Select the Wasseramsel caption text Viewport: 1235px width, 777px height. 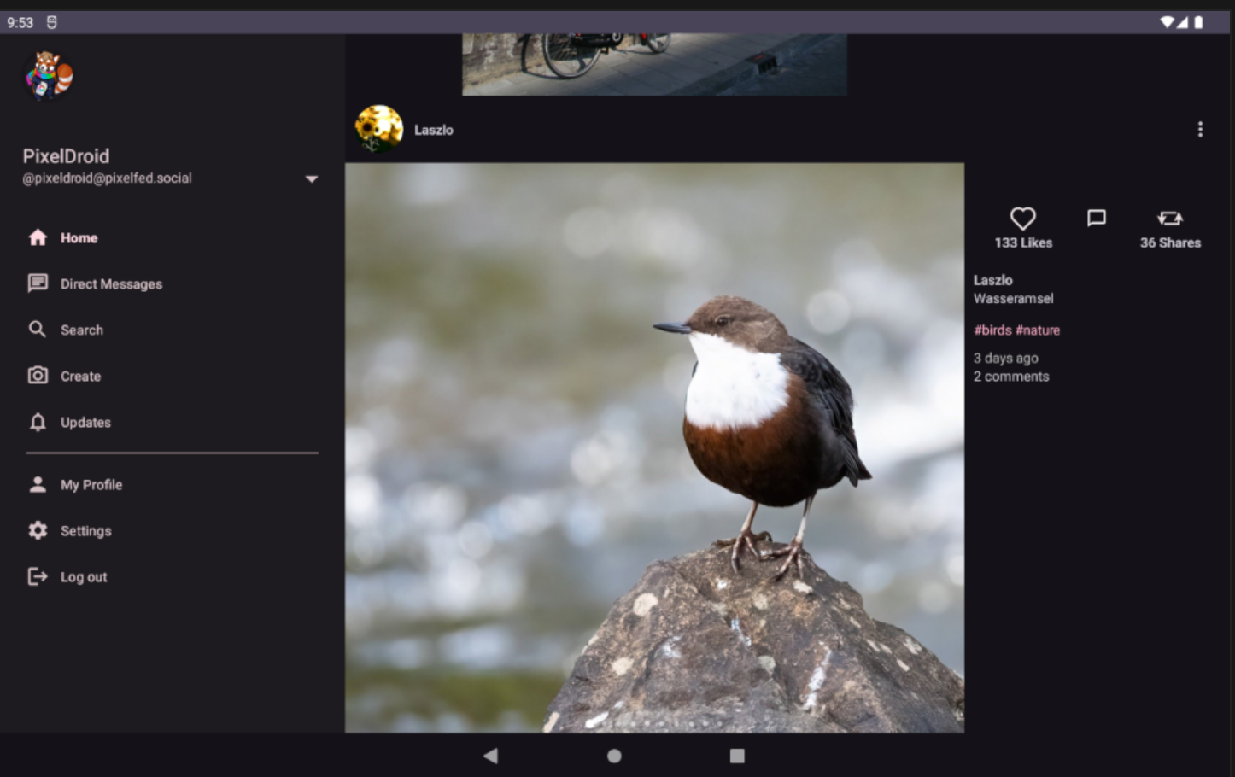1013,299
